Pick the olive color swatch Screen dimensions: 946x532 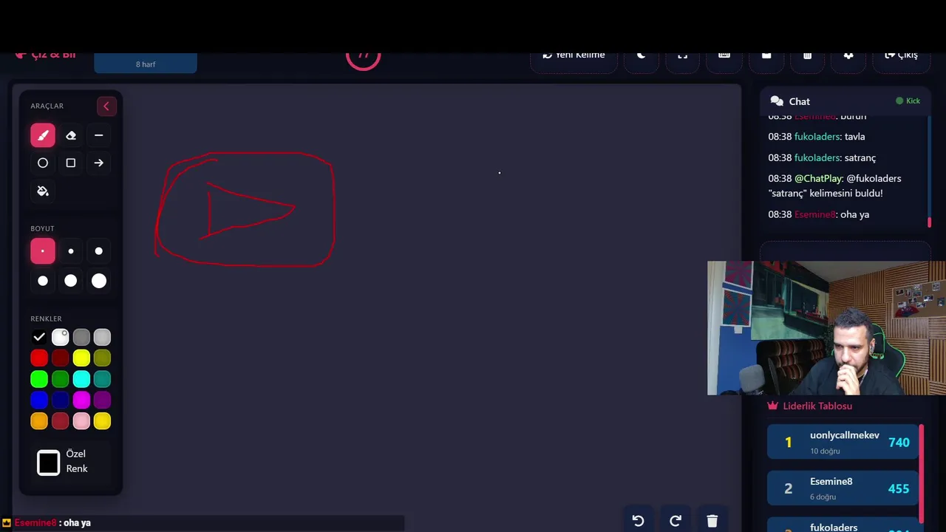(x=102, y=358)
